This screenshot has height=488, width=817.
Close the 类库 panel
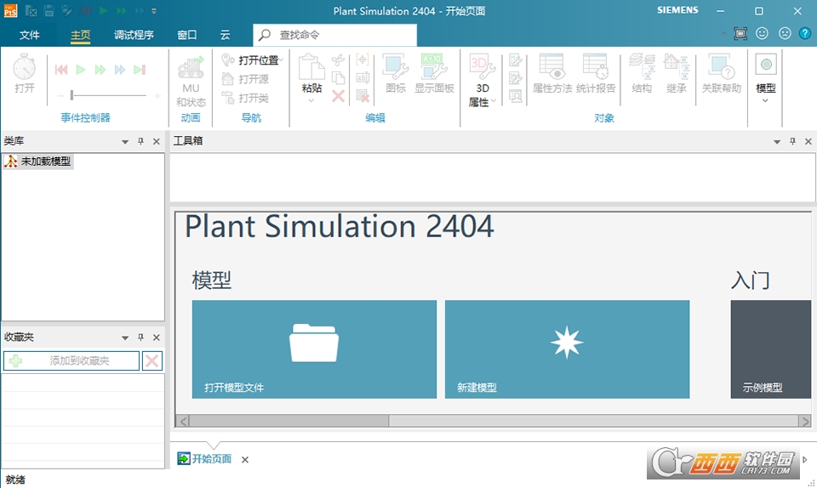pyautogui.click(x=157, y=141)
